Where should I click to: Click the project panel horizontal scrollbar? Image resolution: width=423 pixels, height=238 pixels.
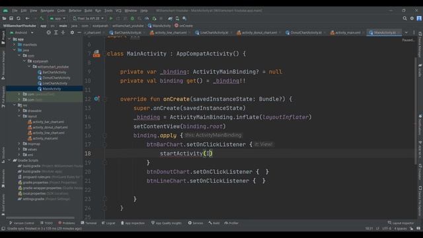coord(40,218)
